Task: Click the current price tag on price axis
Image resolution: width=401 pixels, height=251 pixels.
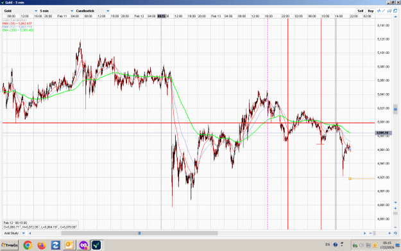Action: tap(382, 133)
